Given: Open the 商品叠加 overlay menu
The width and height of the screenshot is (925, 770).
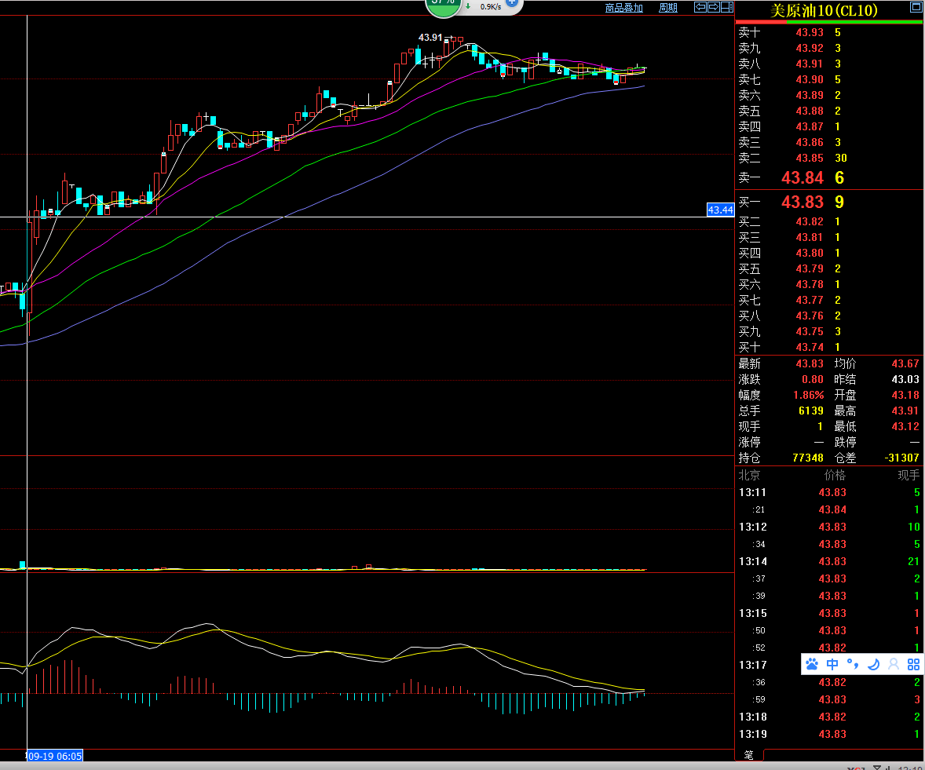Looking at the screenshot, I should [623, 8].
